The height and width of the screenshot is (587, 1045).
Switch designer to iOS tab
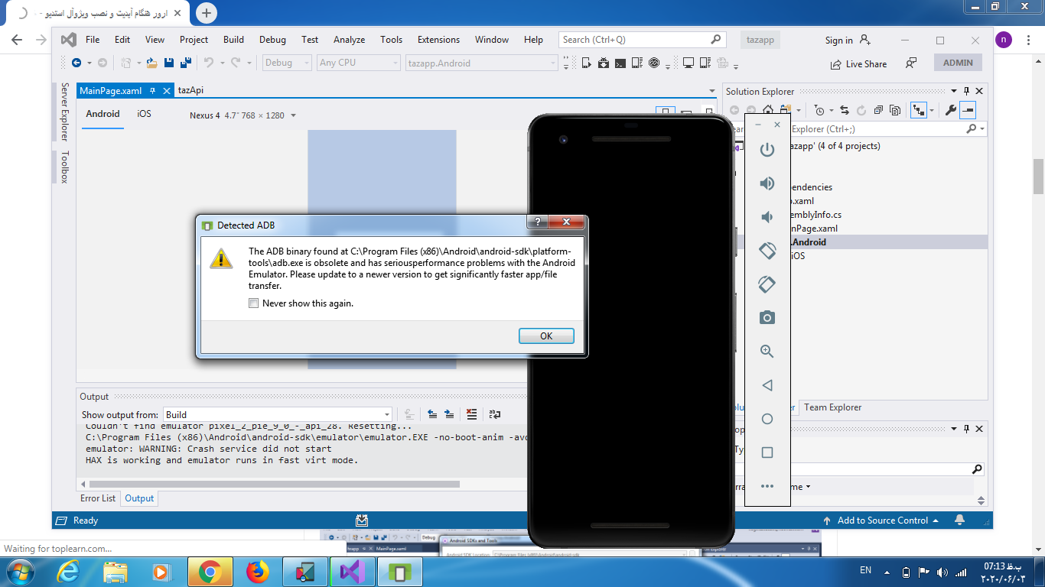[144, 114]
